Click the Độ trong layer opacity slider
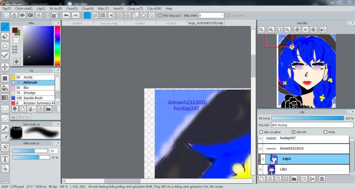 coord(308,118)
